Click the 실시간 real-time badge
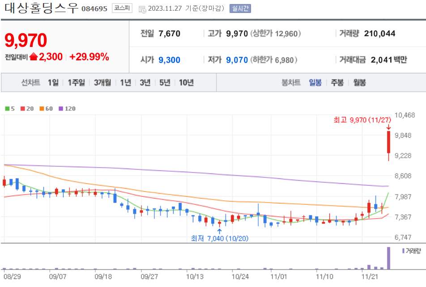 click(240, 8)
